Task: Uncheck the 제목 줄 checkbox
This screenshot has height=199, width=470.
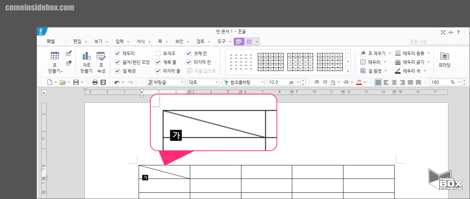Action: coord(158,62)
